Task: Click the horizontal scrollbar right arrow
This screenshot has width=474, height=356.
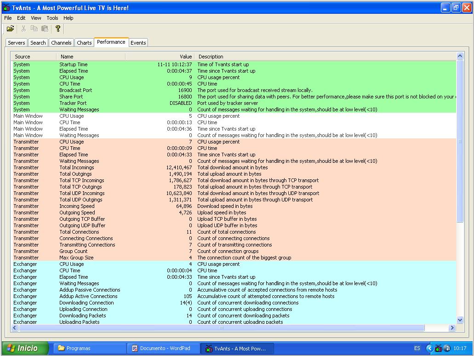Action: pyautogui.click(x=452, y=327)
